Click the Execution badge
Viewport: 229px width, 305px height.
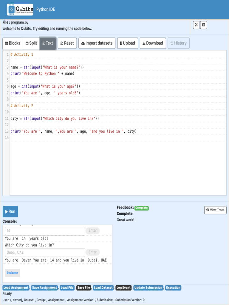pos(173,288)
